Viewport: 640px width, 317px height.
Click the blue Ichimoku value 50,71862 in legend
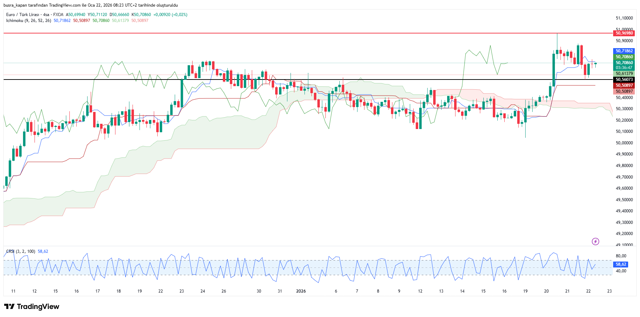tap(62, 21)
